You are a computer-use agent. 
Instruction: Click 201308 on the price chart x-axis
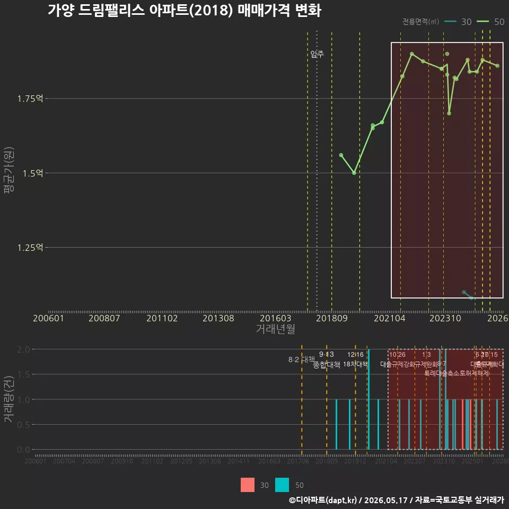pos(218,318)
